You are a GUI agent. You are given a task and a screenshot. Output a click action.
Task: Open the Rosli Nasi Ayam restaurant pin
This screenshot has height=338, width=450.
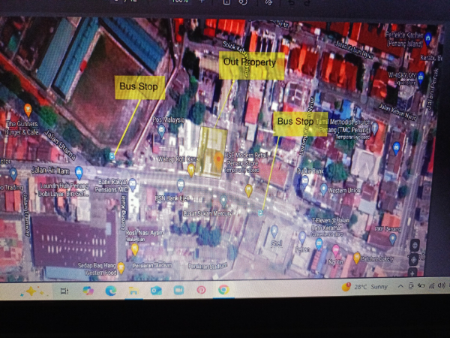135,248
